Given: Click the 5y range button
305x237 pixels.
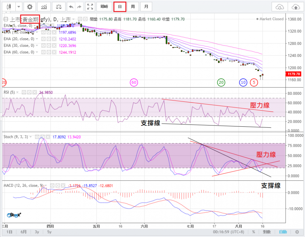Looking at the screenshot, I should pyautogui.click(x=49, y=232).
